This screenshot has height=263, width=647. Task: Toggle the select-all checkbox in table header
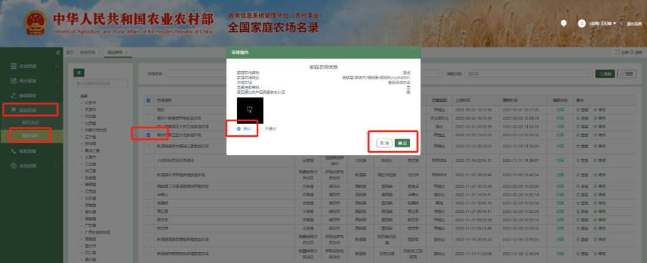click(148, 100)
